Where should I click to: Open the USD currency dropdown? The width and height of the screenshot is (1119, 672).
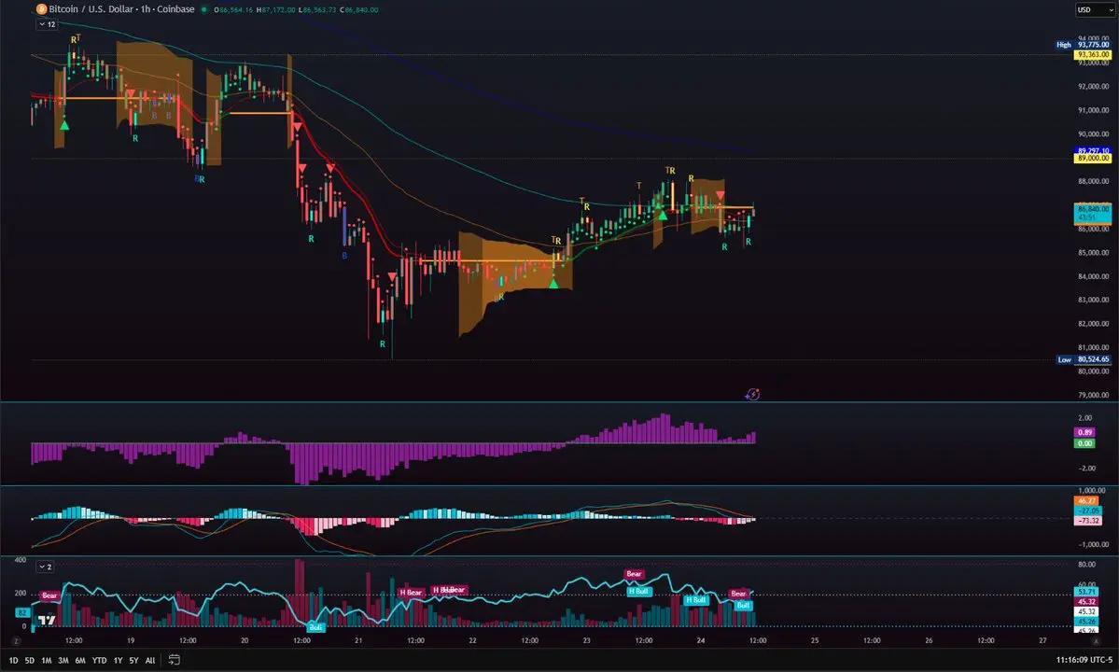(1094, 10)
